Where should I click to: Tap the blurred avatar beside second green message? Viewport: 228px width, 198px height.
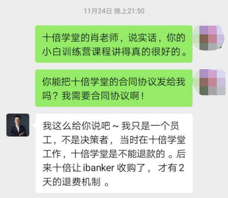pyautogui.click(x=209, y=82)
